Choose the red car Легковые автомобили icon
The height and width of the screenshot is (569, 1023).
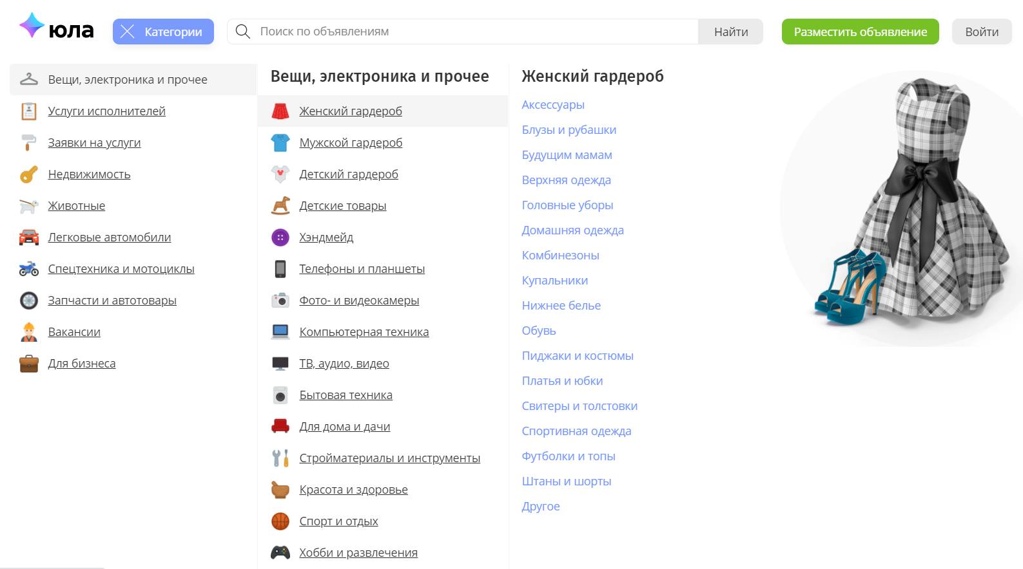[x=29, y=238]
